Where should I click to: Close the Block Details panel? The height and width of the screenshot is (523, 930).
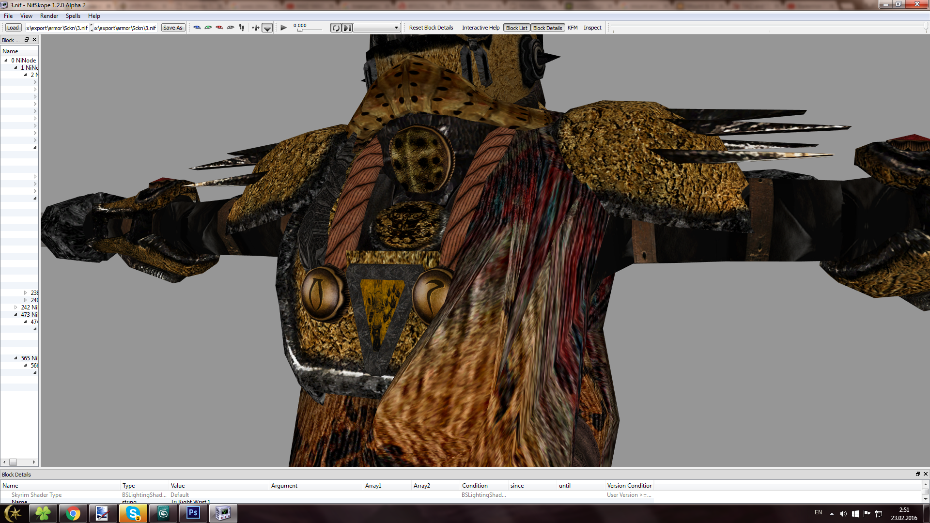click(x=925, y=474)
